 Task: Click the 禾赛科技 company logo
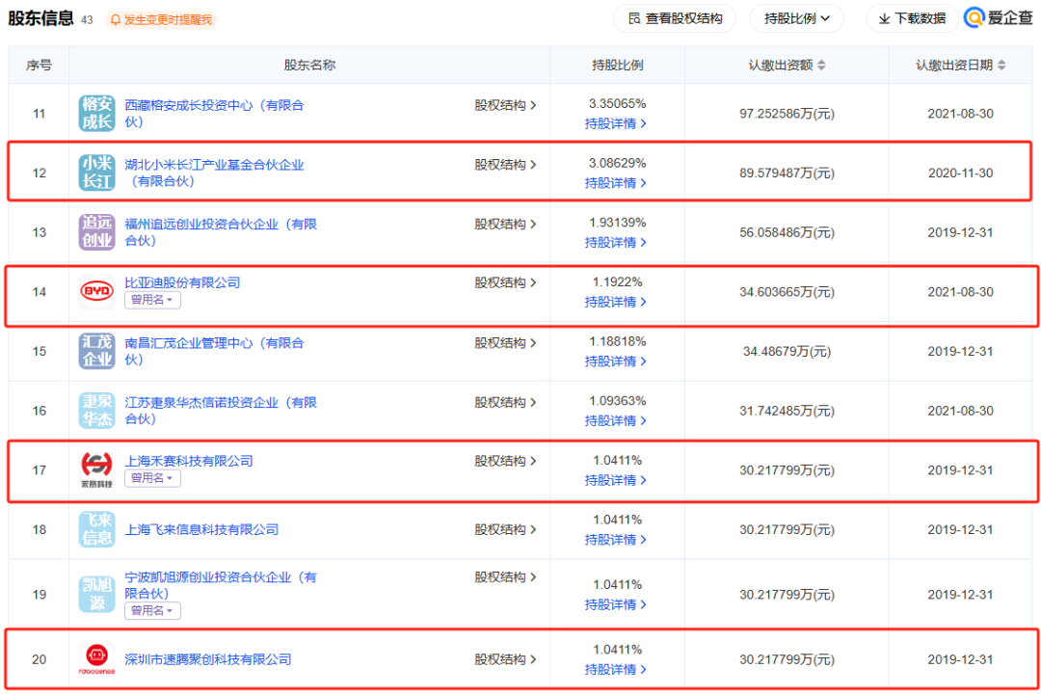(x=97, y=469)
